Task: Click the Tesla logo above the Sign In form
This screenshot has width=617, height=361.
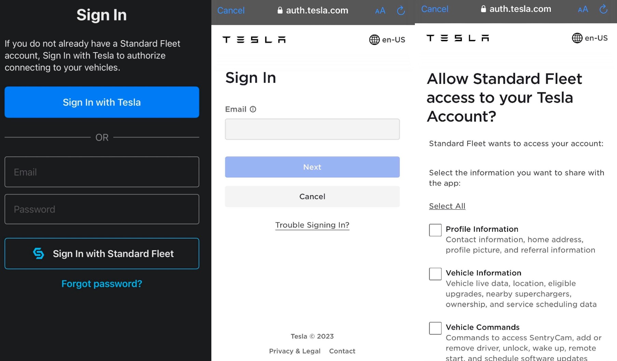Action: [254, 40]
